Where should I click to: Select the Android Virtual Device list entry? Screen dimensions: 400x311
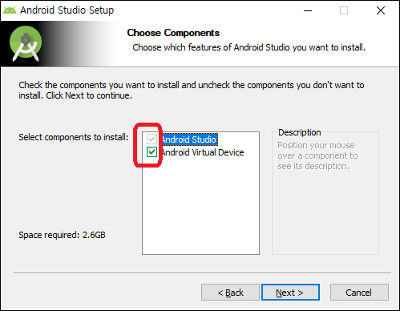pyautogui.click(x=203, y=152)
